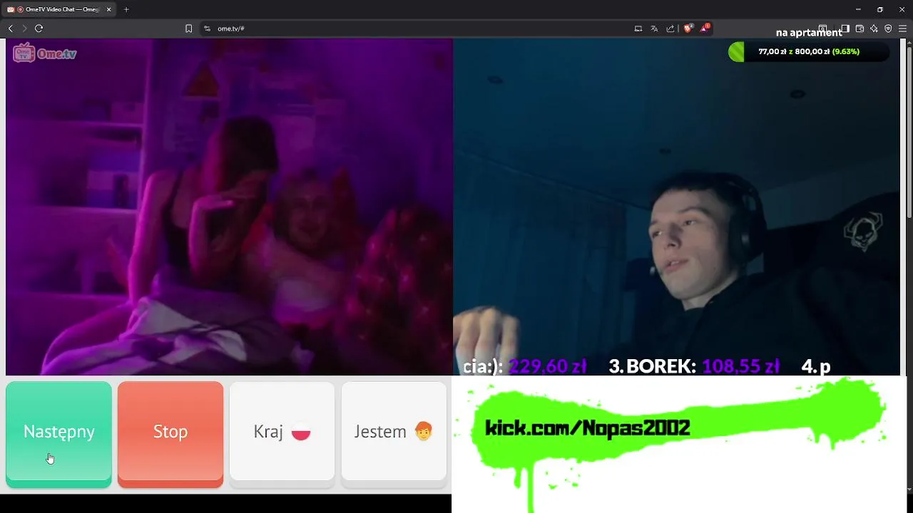The height and width of the screenshot is (513, 913).
Task: Click the red Stop button
Action: (170, 435)
